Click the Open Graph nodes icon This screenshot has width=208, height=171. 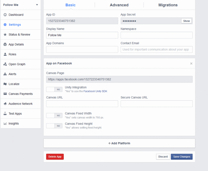[5, 64]
